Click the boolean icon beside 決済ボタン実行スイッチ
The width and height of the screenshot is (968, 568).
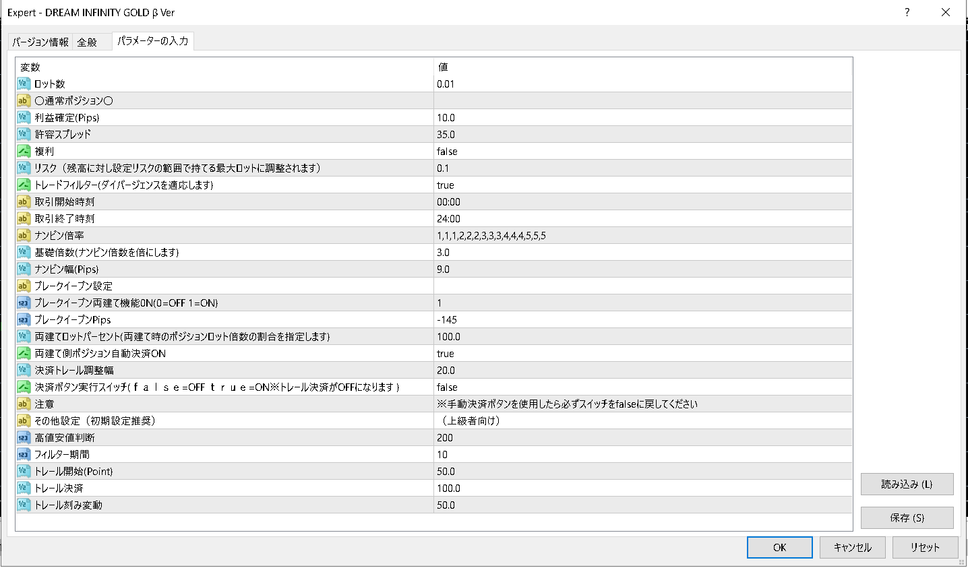(24, 387)
